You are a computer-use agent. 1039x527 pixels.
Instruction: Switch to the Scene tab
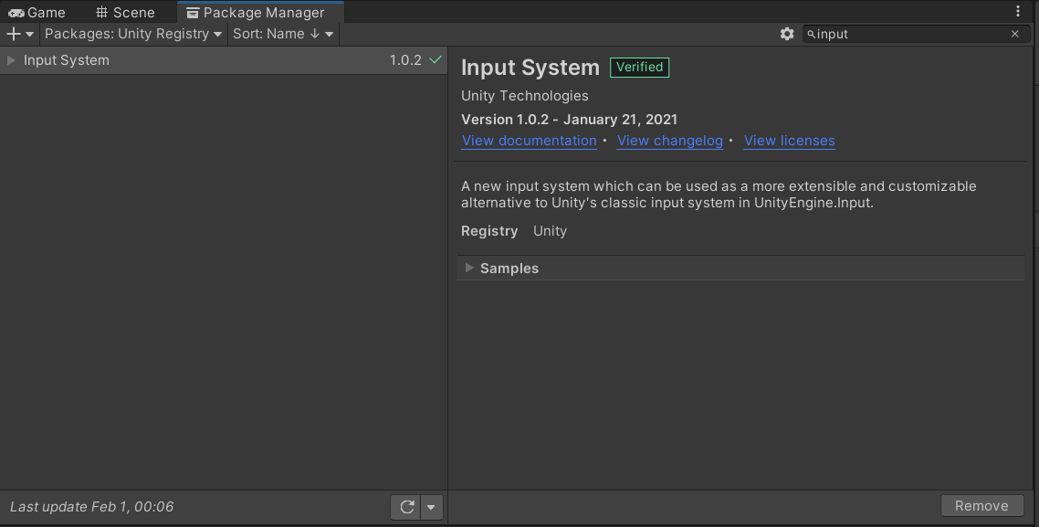pyautogui.click(x=125, y=13)
